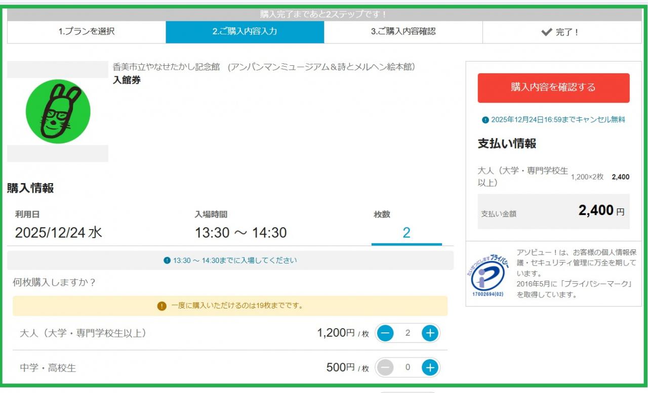The width and height of the screenshot is (648, 393).
Task: Increase adult ticket count with plus button
Action: tap(430, 333)
